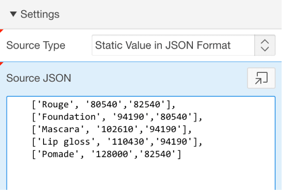Click the Settings section heading text

click(x=40, y=14)
